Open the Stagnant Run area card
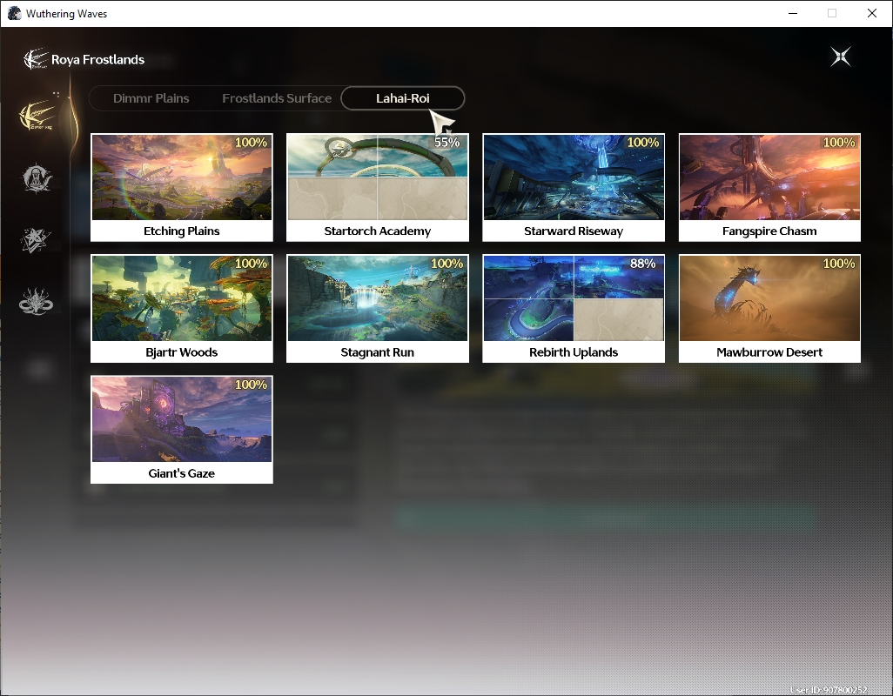This screenshot has height=696, width=893. pos(378,309)
